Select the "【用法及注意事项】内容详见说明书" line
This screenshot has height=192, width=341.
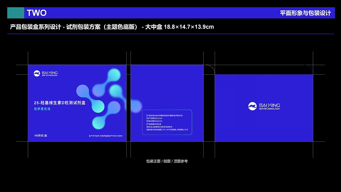click(159, 127)
